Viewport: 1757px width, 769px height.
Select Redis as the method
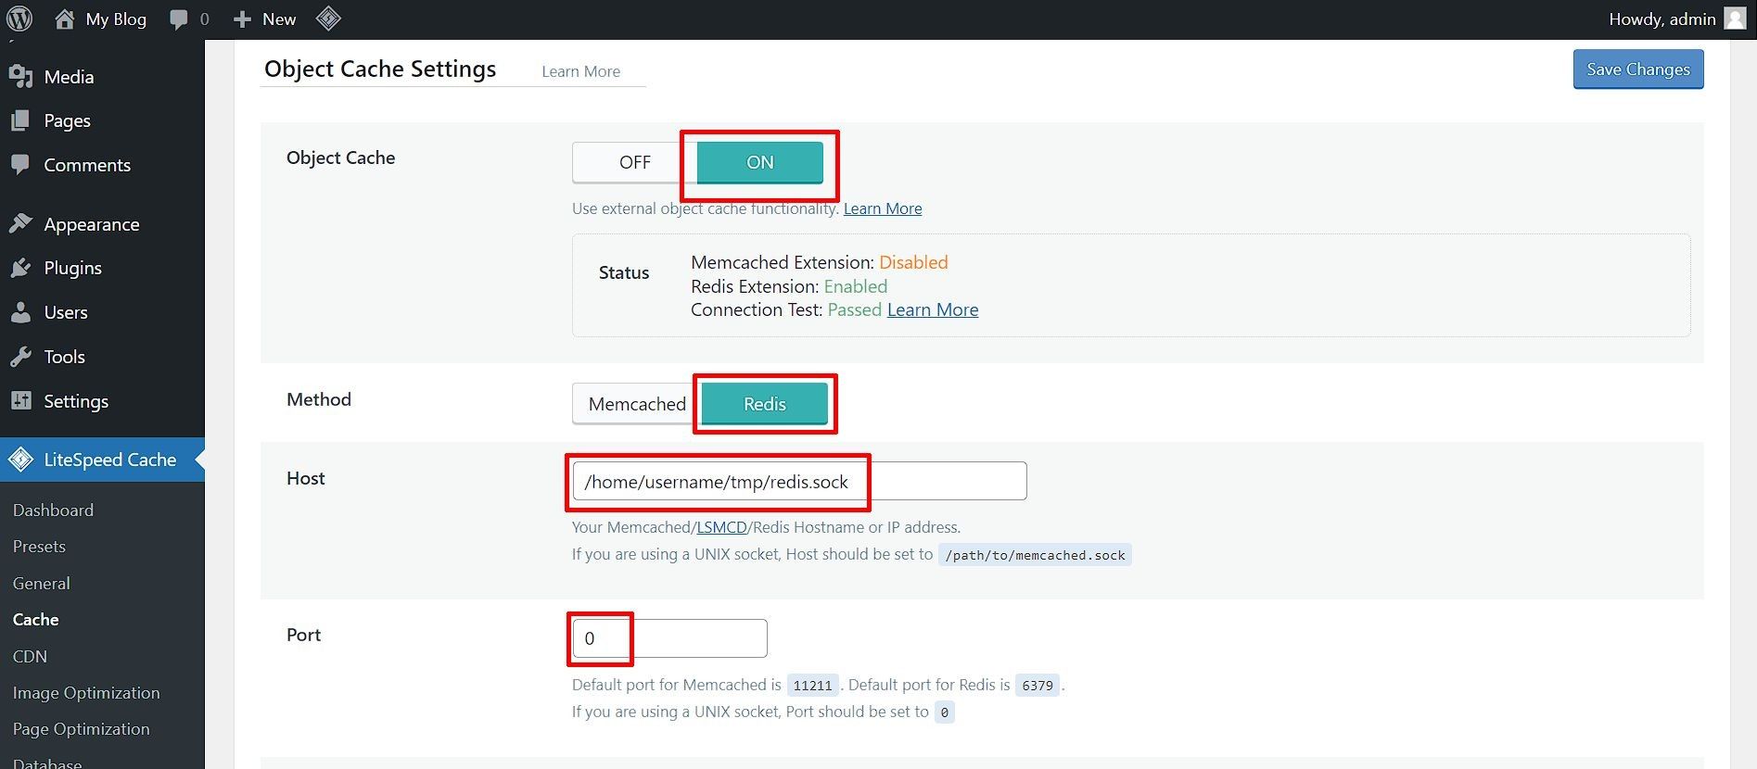pyautogui.click(x=764, y=404)
